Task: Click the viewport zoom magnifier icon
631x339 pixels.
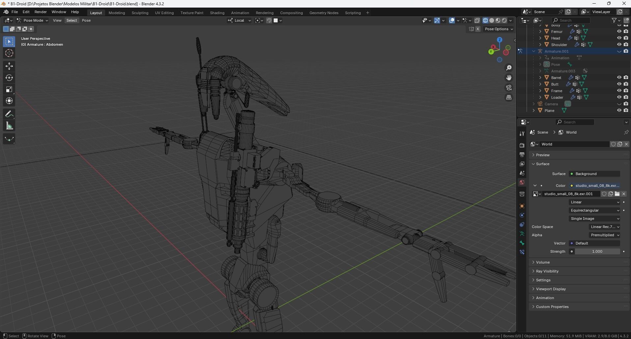Action: click(x=509, y=67)
